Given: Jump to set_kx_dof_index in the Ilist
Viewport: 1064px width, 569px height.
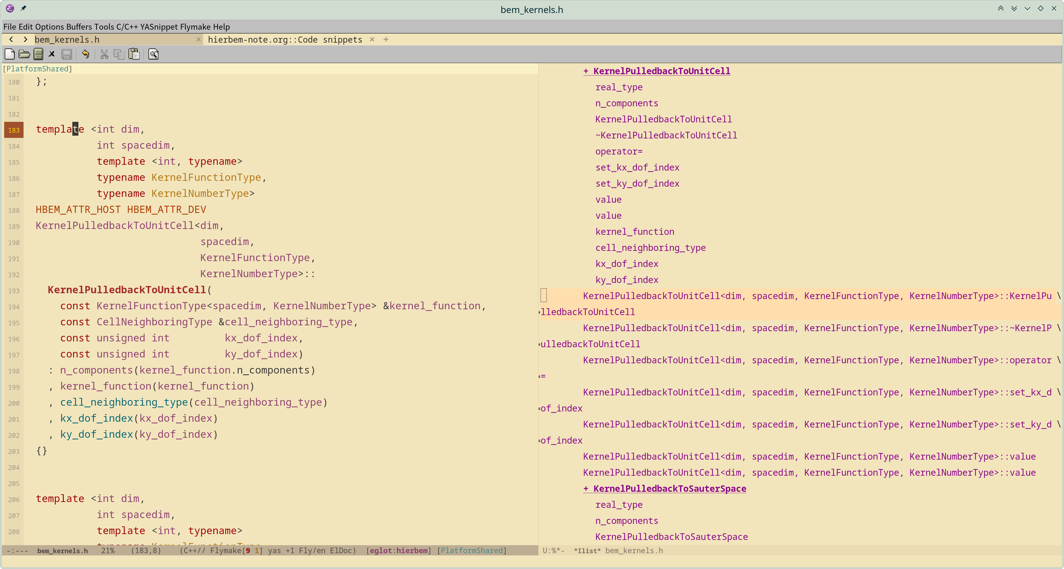Looking at the screenshot, I should click(637, 168).
